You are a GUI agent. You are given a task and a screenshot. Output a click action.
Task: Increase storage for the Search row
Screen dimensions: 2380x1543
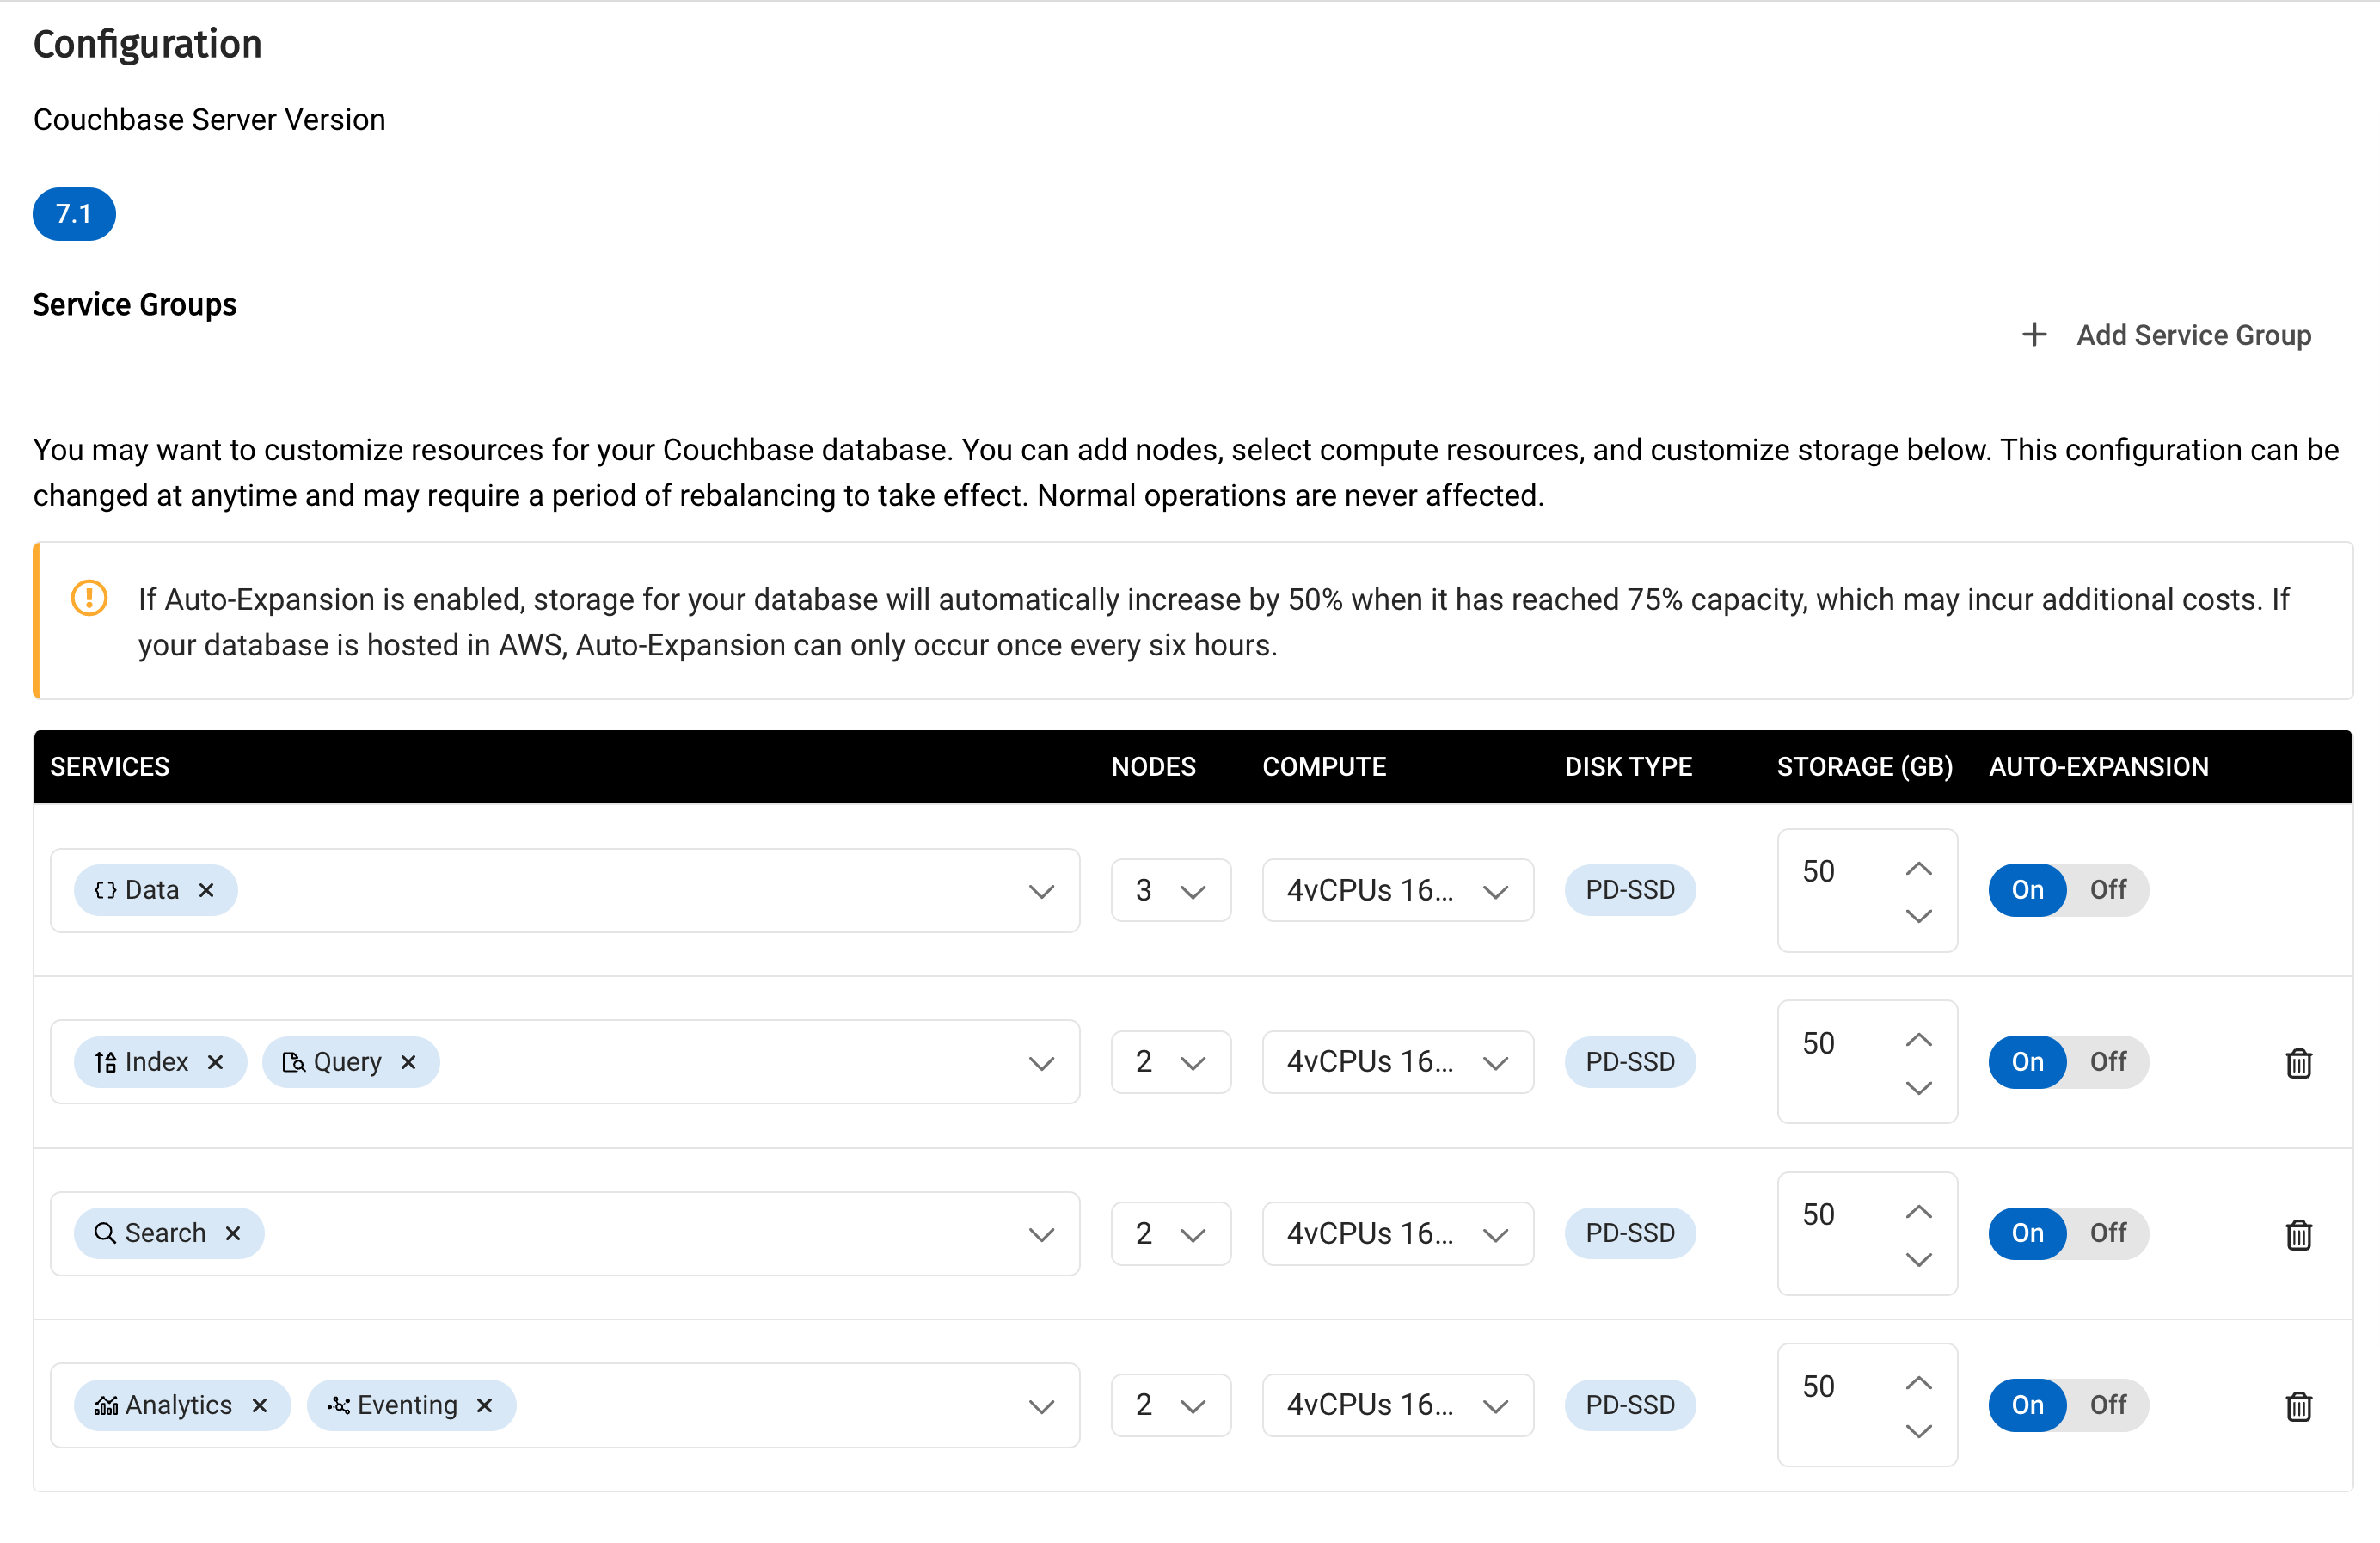(x=1918, y=1211)
